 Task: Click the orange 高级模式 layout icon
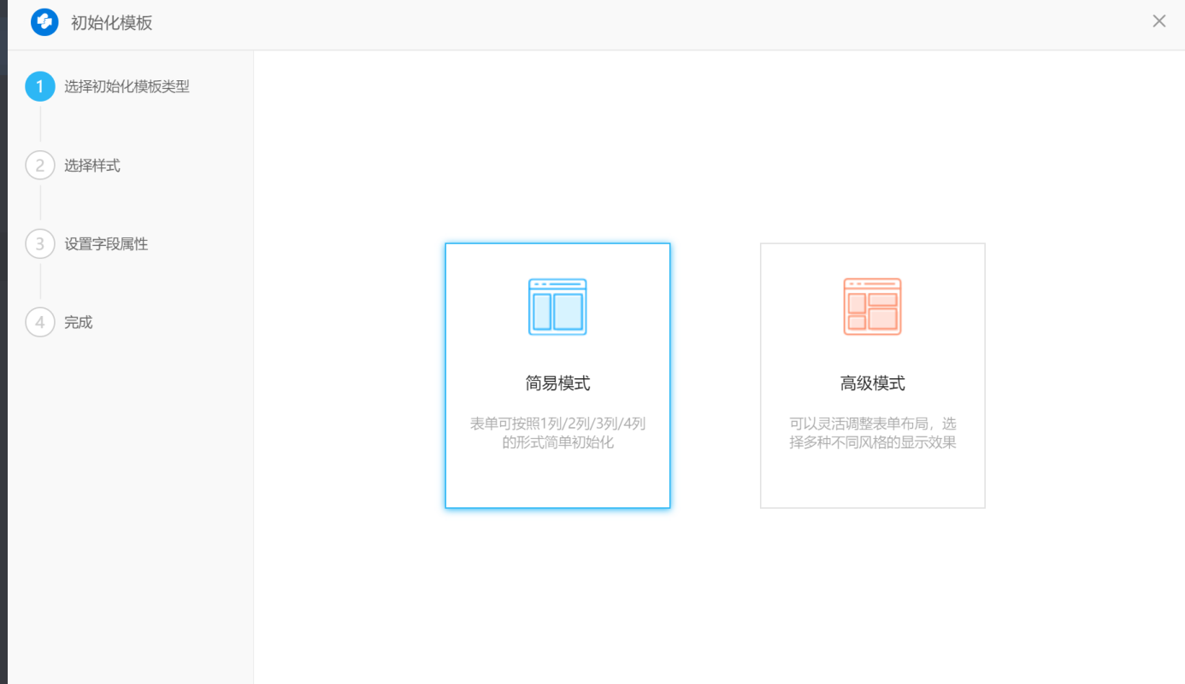pos(872,307)
